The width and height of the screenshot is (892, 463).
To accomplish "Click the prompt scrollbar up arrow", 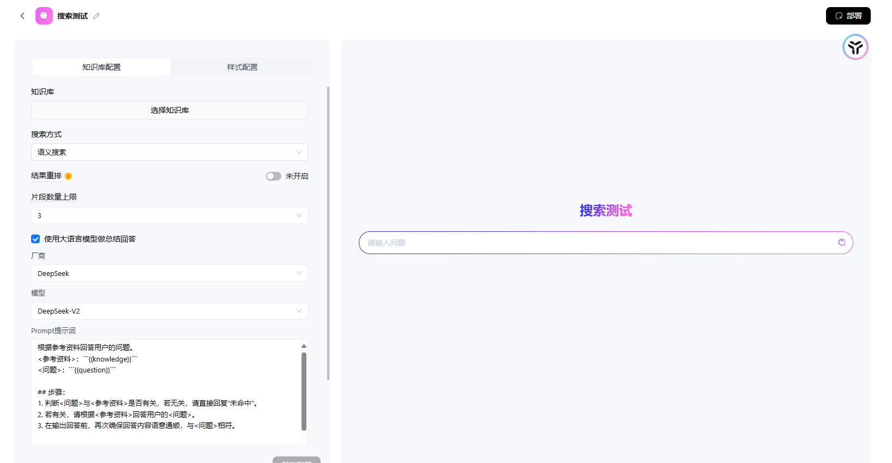I will (x=304, y=346).
